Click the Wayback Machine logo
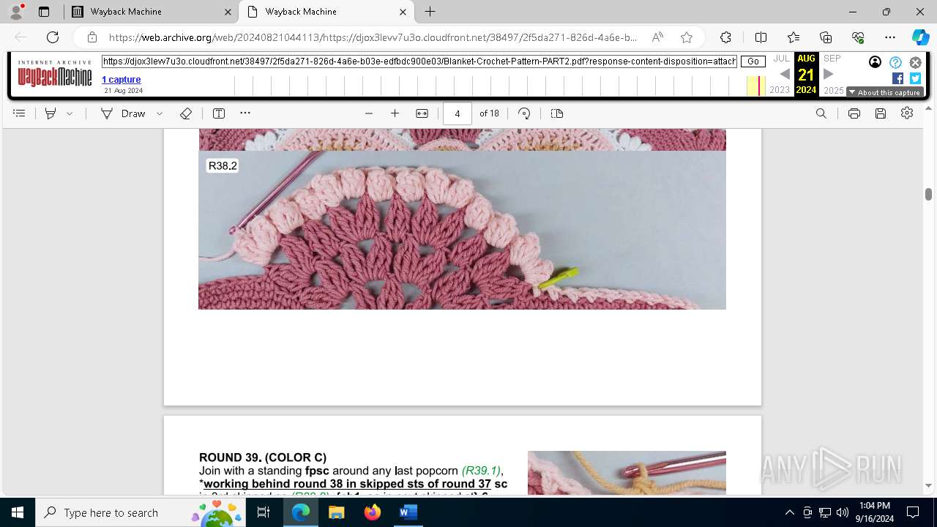This screenshot has height=527, width=937. point(55,74)
